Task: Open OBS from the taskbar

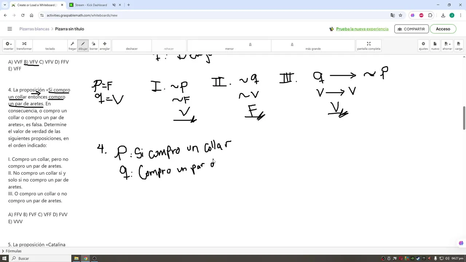Action: (x=94, y=258)
